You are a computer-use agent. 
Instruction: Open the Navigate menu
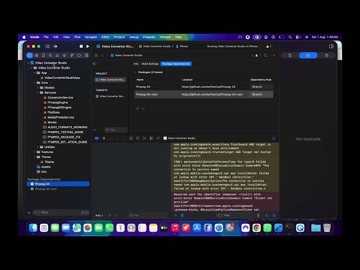[91, 37]
